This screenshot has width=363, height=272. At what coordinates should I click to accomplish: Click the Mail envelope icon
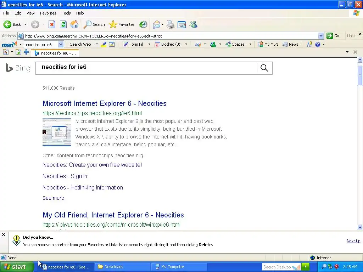click(x=156, y=24)
